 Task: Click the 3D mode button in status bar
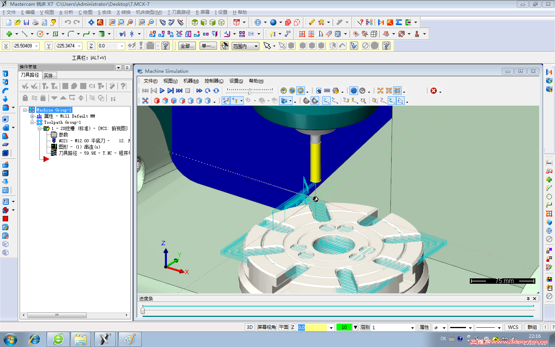click(250, 327)
